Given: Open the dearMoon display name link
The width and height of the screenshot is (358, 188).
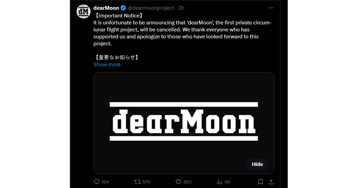Looking at the screenshot, I should (106, 8).
